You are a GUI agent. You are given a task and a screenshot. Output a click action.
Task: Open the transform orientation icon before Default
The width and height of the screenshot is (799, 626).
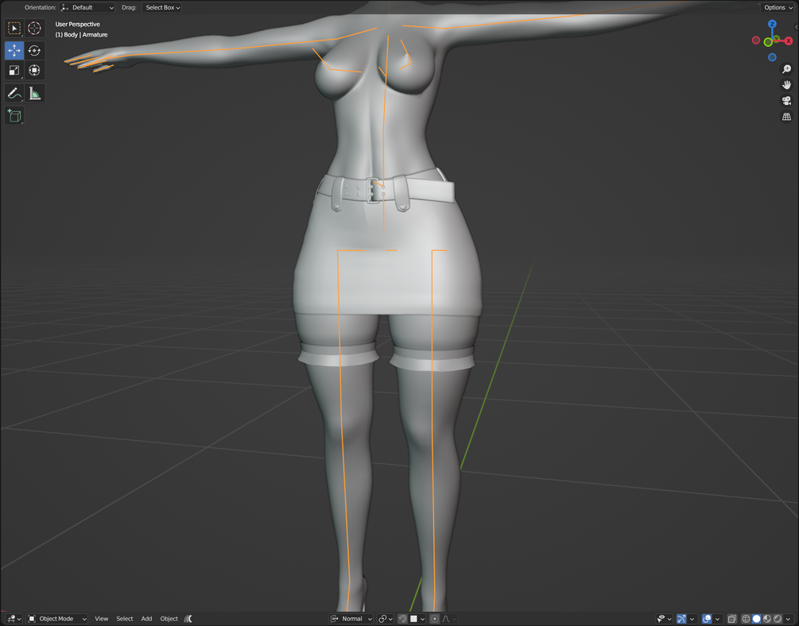[x=64, y=8]
